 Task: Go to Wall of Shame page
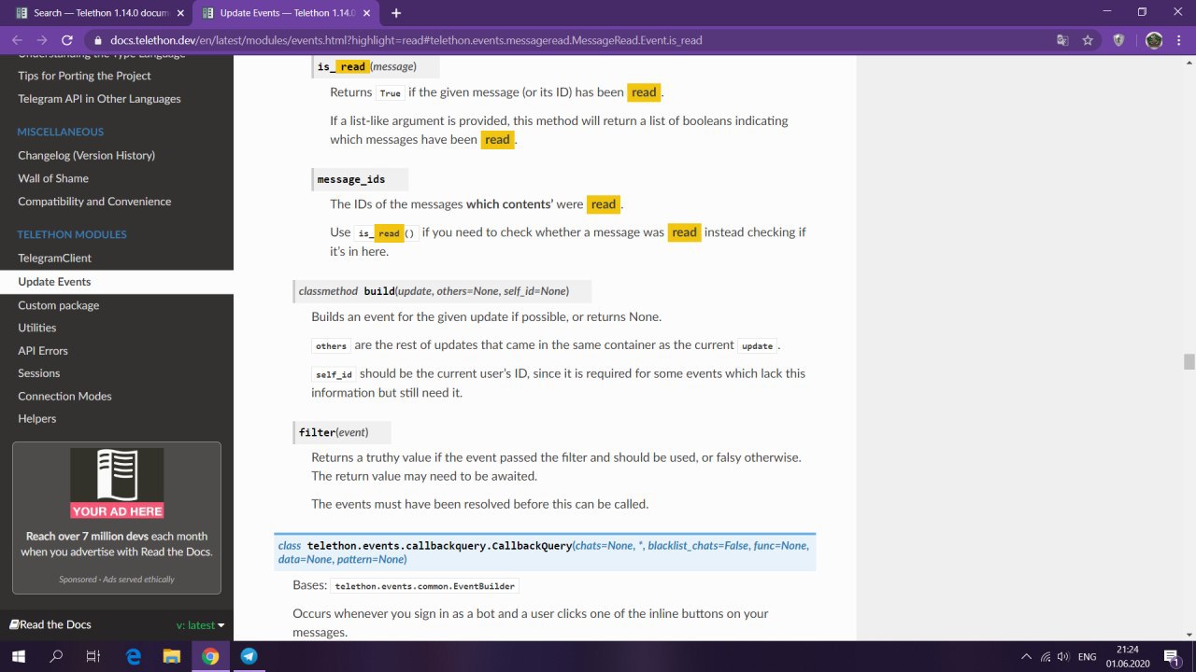coord(53,178)
